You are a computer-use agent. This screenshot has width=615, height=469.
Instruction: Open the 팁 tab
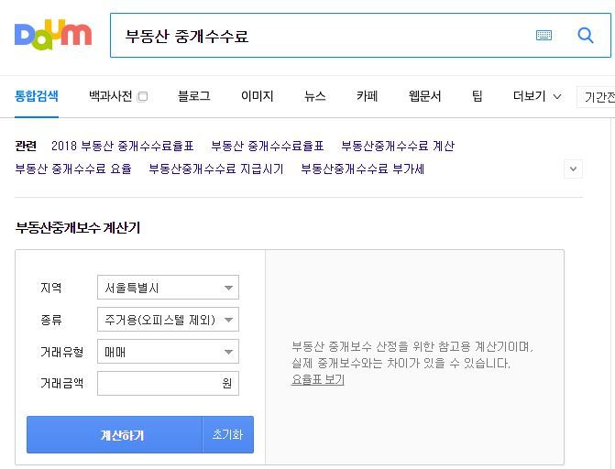477,96
